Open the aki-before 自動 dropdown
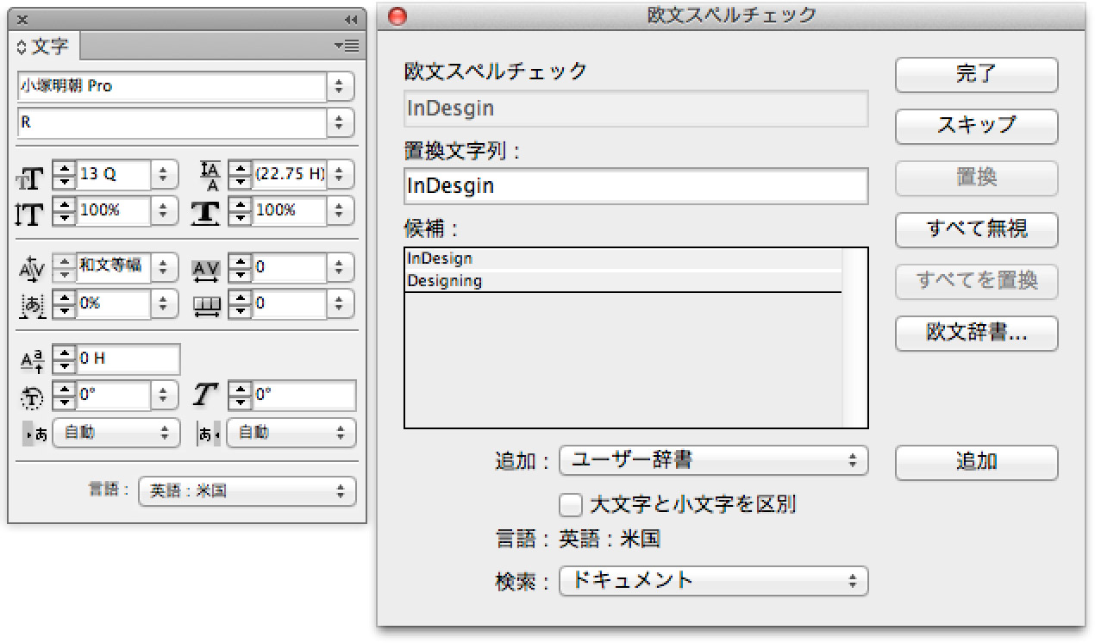 point(116,433)
